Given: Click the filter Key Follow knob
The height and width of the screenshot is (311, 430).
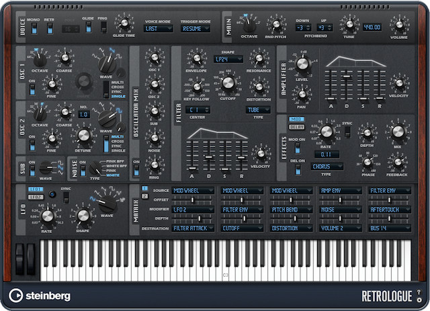Looking at the screenshot, I should (197, 87).
